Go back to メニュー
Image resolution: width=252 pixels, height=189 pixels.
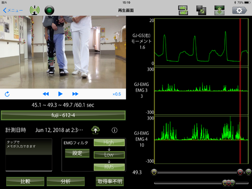13,10
